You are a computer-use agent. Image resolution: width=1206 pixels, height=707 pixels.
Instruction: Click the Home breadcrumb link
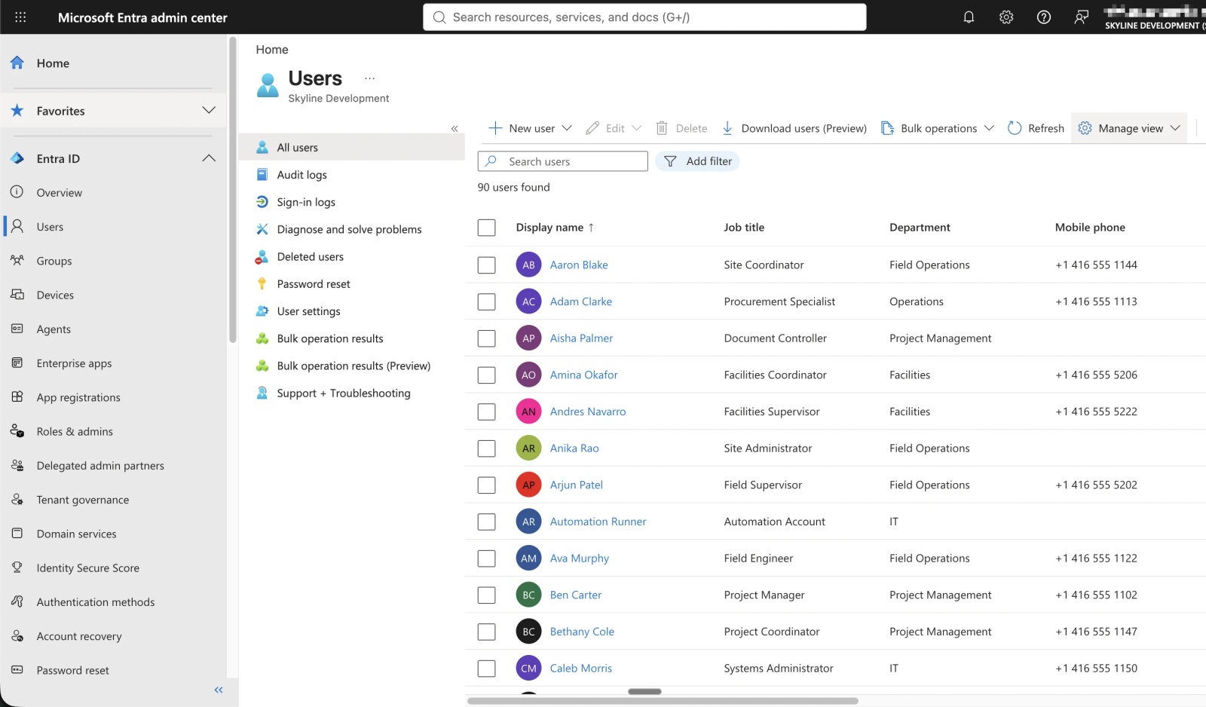coord(272,50)
